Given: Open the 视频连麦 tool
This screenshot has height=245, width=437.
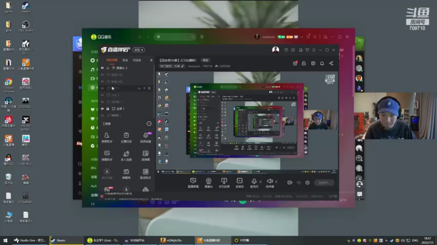Looking at the screenshot, I should pos(145,138).
